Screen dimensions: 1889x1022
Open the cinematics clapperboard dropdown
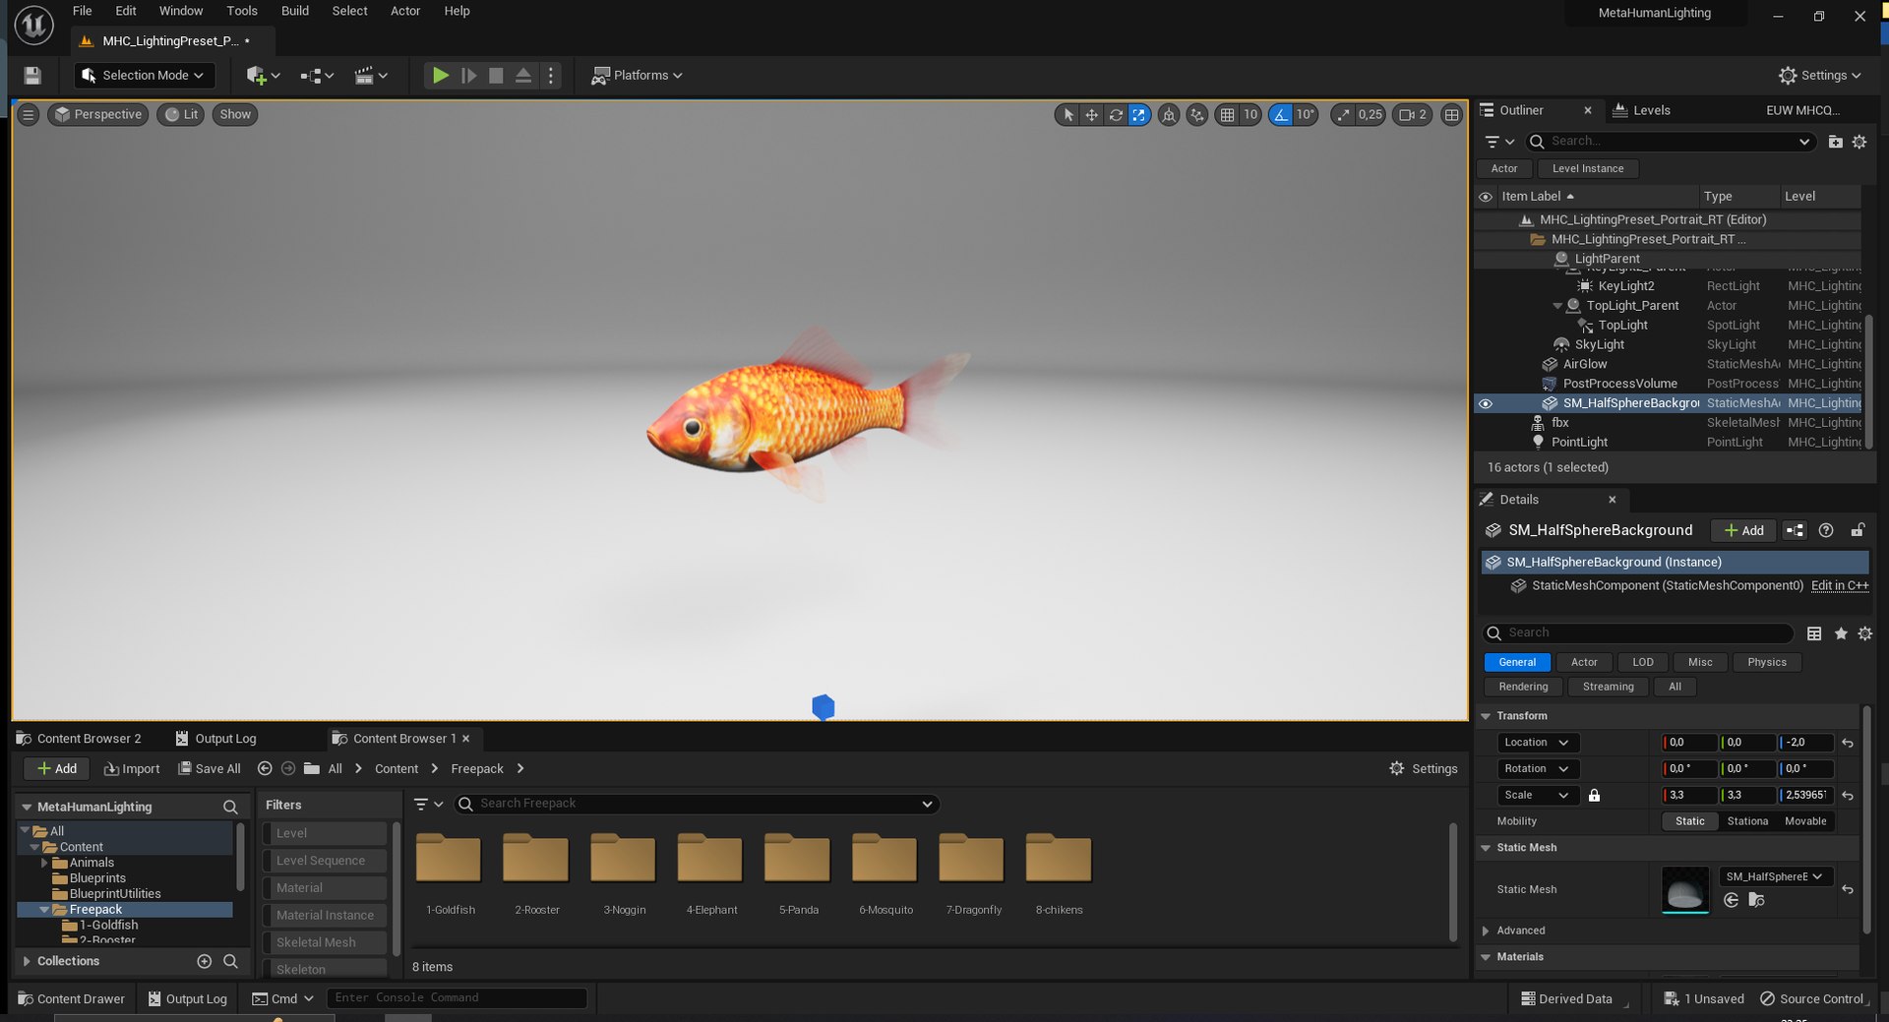coord(371,76)
